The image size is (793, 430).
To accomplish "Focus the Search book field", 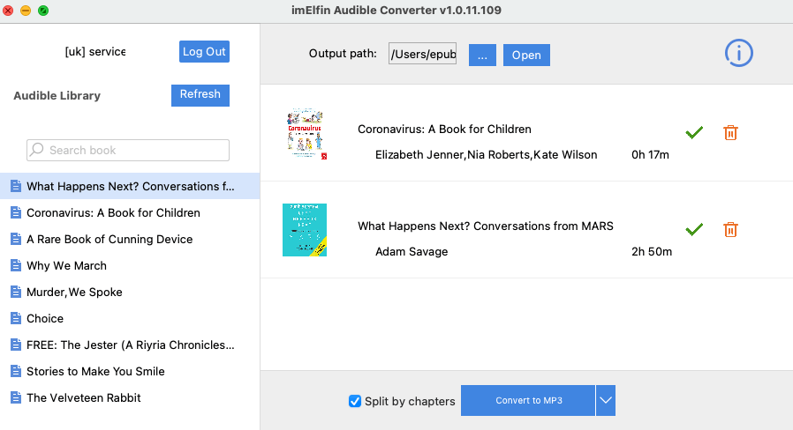I will tap(128, 150).
